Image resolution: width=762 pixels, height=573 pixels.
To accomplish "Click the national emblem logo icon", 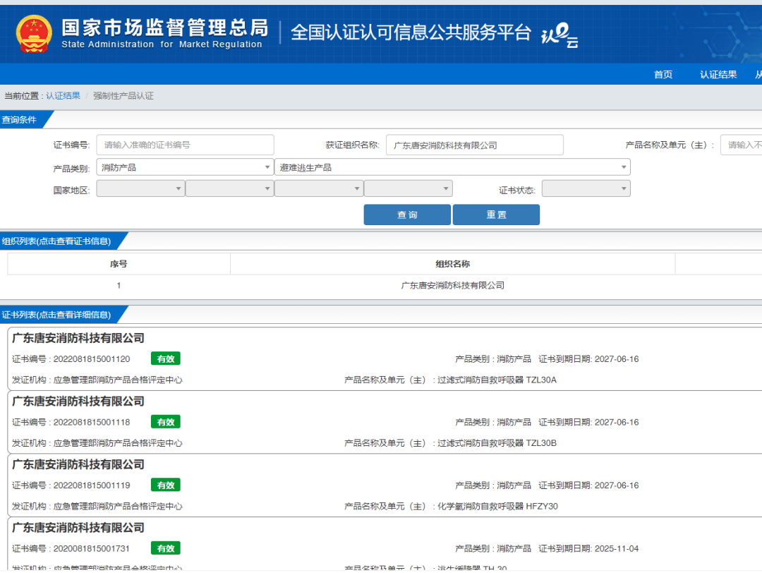I will [x=34, y=33].
